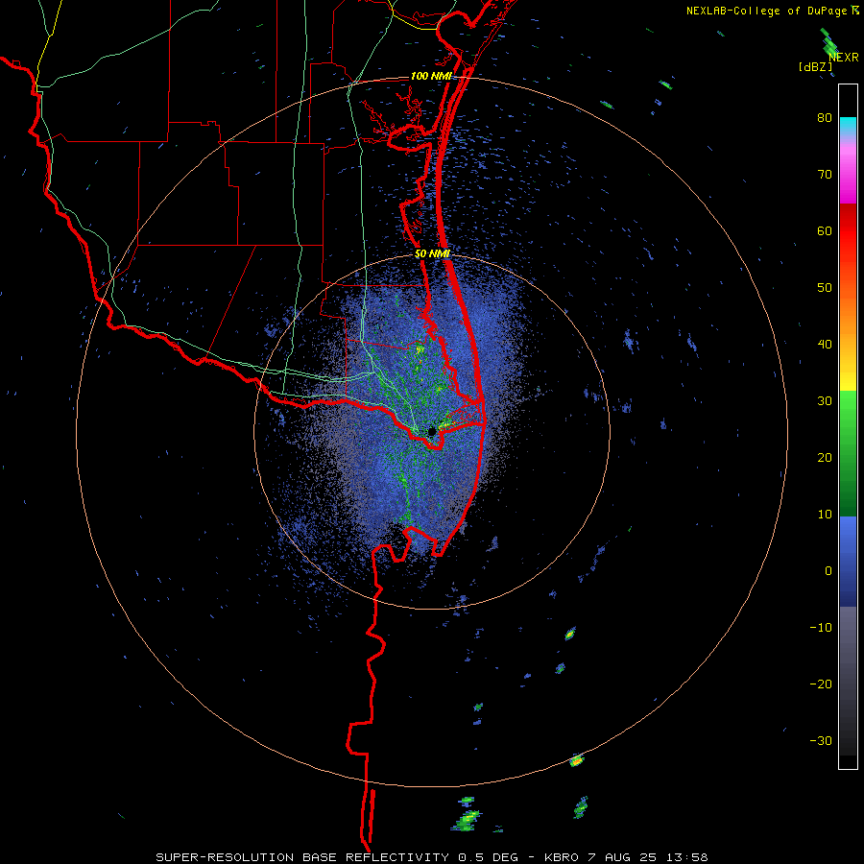Click the "50" value on dBZ scale
The image size is (864, 864).
pyautogui.click(x=825, y=288)
